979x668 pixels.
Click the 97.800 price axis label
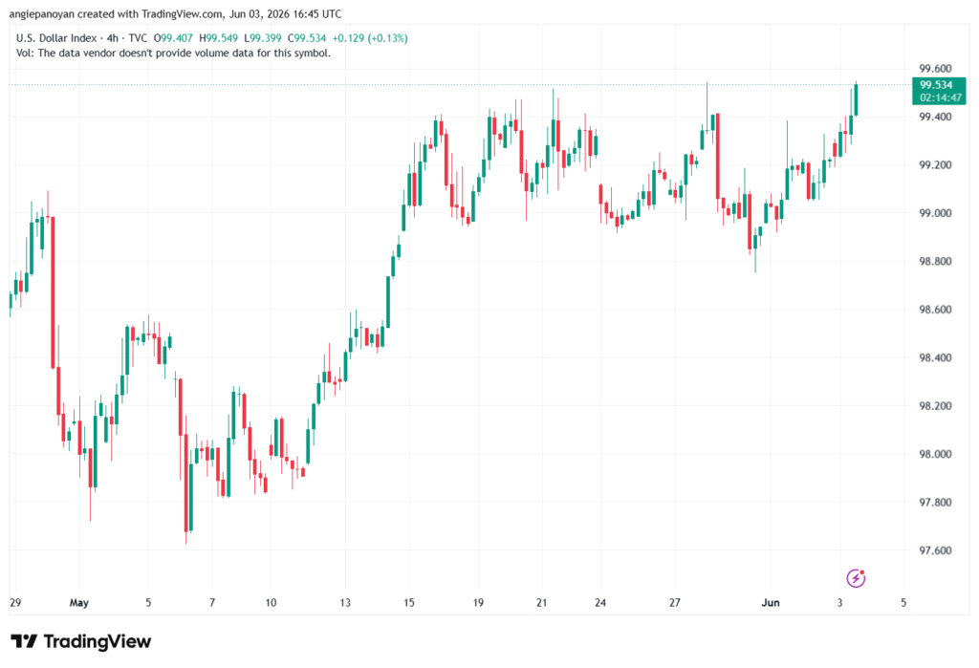(935, 502)
